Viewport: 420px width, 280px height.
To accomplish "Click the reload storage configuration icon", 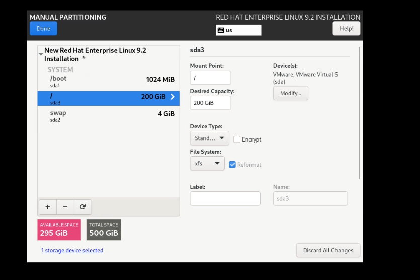I will point(82,207).
